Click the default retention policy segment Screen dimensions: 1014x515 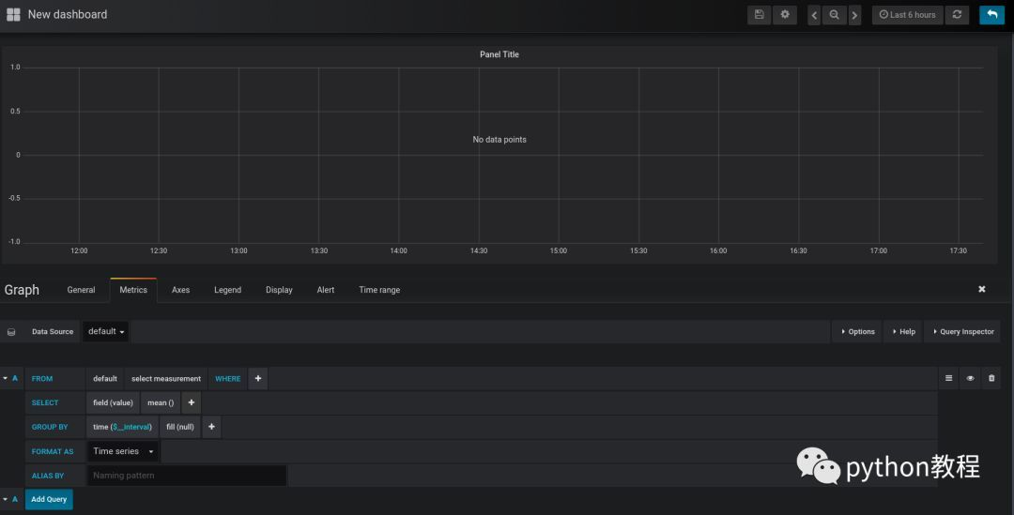[105, 379]
